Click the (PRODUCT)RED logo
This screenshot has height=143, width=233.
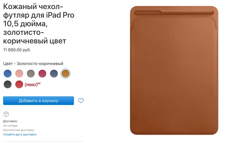(x=33, y=84)
